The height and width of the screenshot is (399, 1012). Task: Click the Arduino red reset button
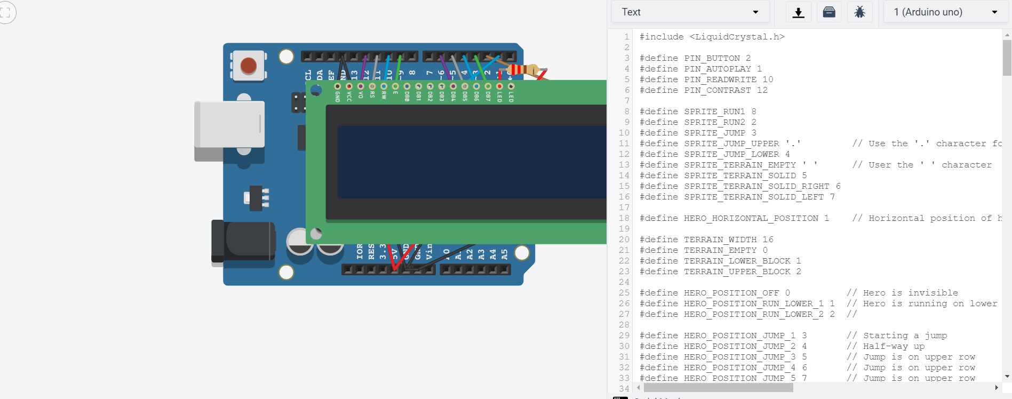tap(249, 66)
